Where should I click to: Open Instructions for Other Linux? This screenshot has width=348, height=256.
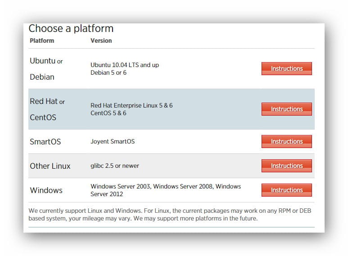(x=286, y=166)
